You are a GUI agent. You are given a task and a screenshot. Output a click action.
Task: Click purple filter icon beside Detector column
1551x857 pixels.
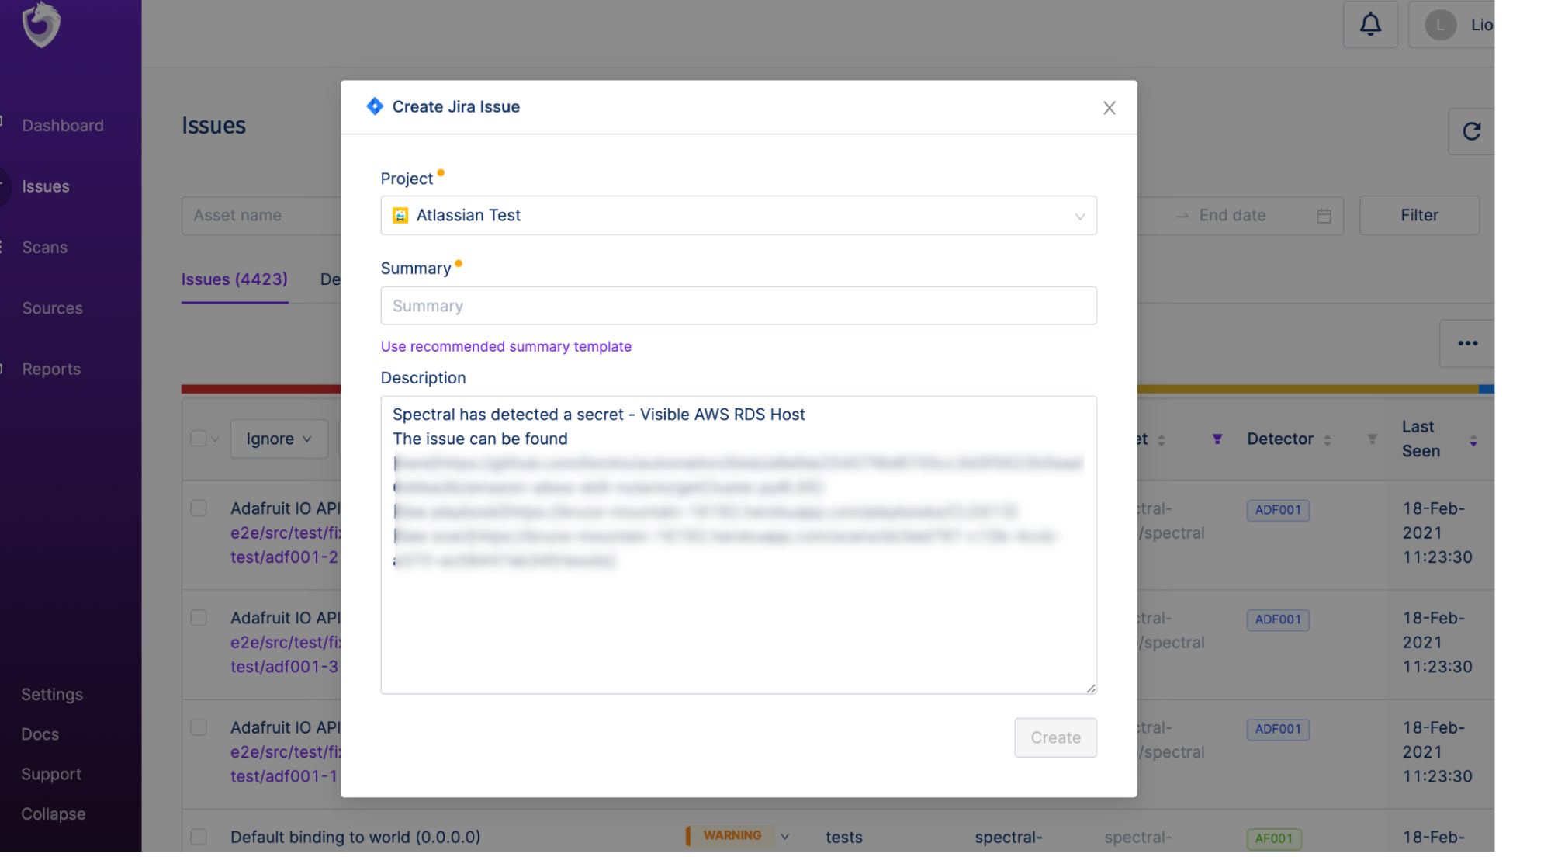pos(1217,439)
